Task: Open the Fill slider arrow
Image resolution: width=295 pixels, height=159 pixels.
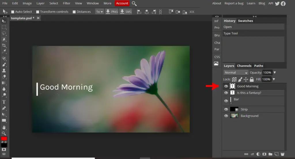Action: [x=274, y=79]
